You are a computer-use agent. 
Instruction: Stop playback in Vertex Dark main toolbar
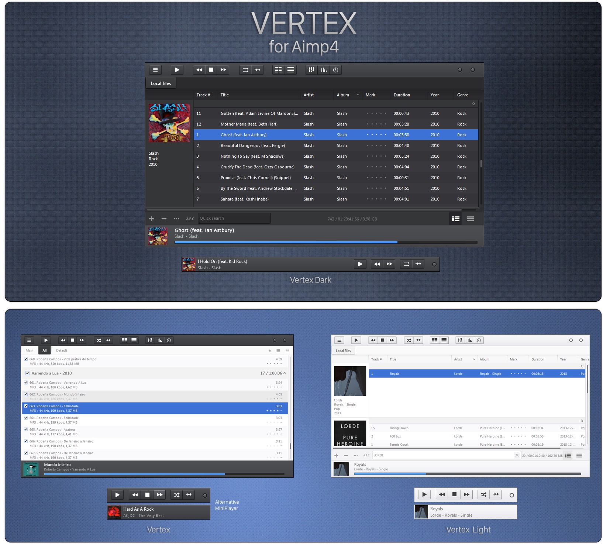[211, 70]
